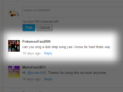Click the 18 days ago timestamp
This screenshot has height=92, width=123.
32,79
